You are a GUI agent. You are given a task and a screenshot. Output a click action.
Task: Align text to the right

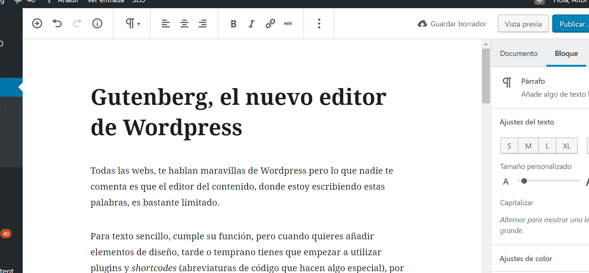[202, 24]
